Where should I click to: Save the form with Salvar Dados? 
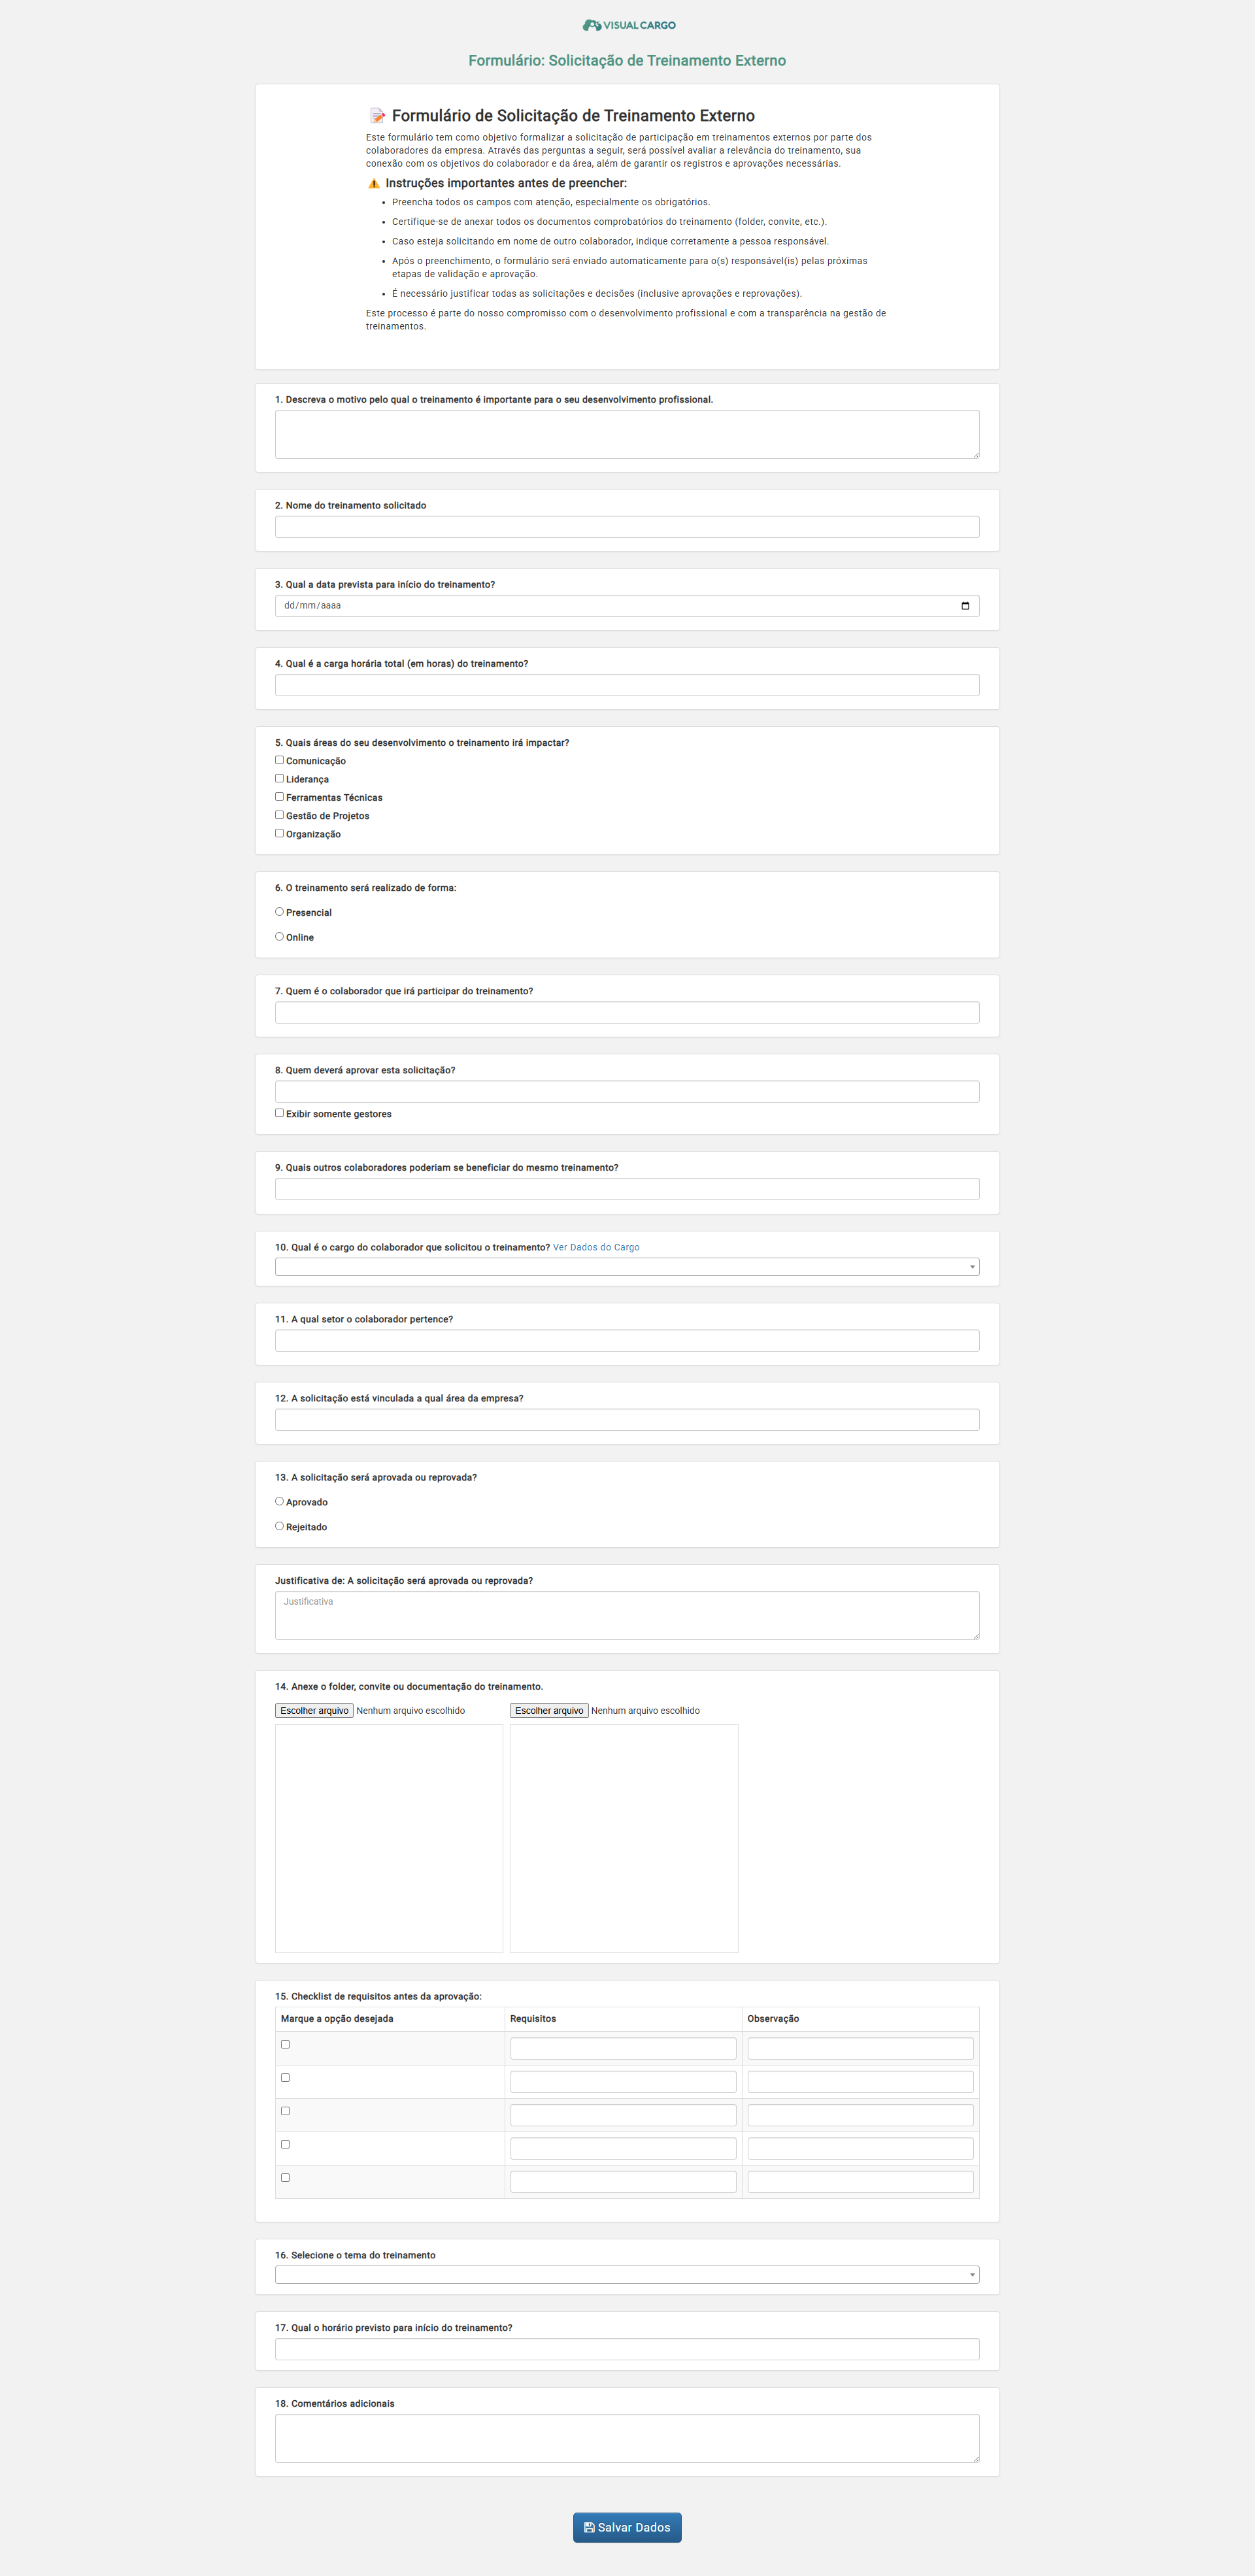(627, 2527)
